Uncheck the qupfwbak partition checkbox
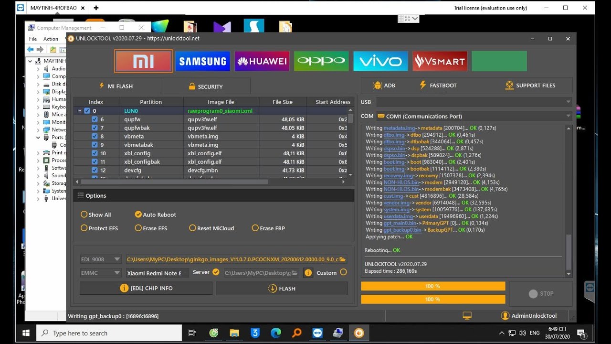Image resolution: width=611 pixels, height=344 pixels. (x=95, y=128)
